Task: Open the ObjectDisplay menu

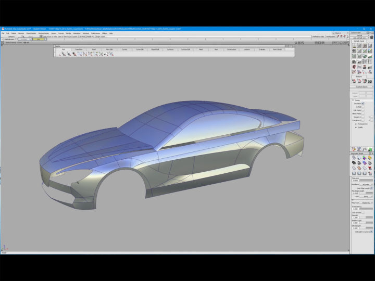Action: point(31,33)
